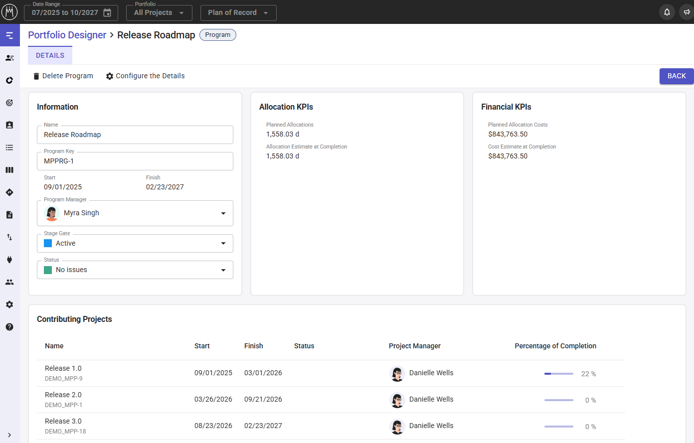Open the Stage Gate dropdown

(223, 243)
